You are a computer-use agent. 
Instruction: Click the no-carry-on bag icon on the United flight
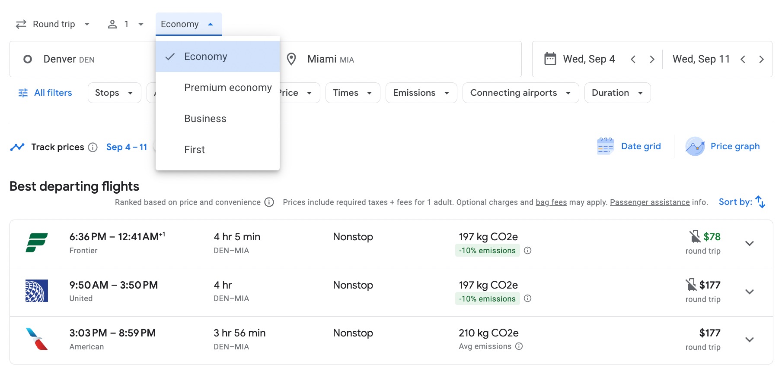691,285
